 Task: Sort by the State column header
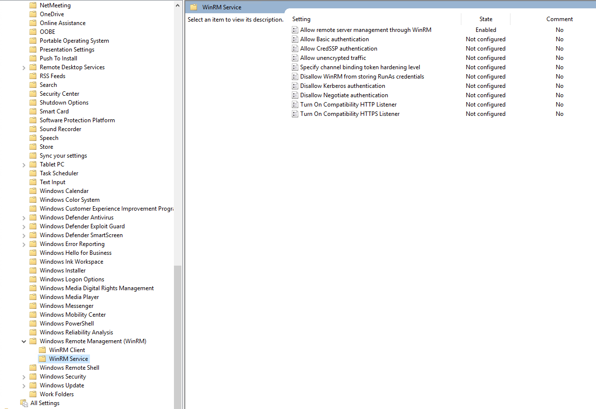pyautogui.click(x=485, y=19)
